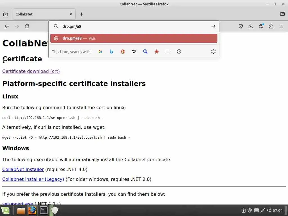
Task: Click the Platform-specific certificate installers heading
Action: (74, 84)
